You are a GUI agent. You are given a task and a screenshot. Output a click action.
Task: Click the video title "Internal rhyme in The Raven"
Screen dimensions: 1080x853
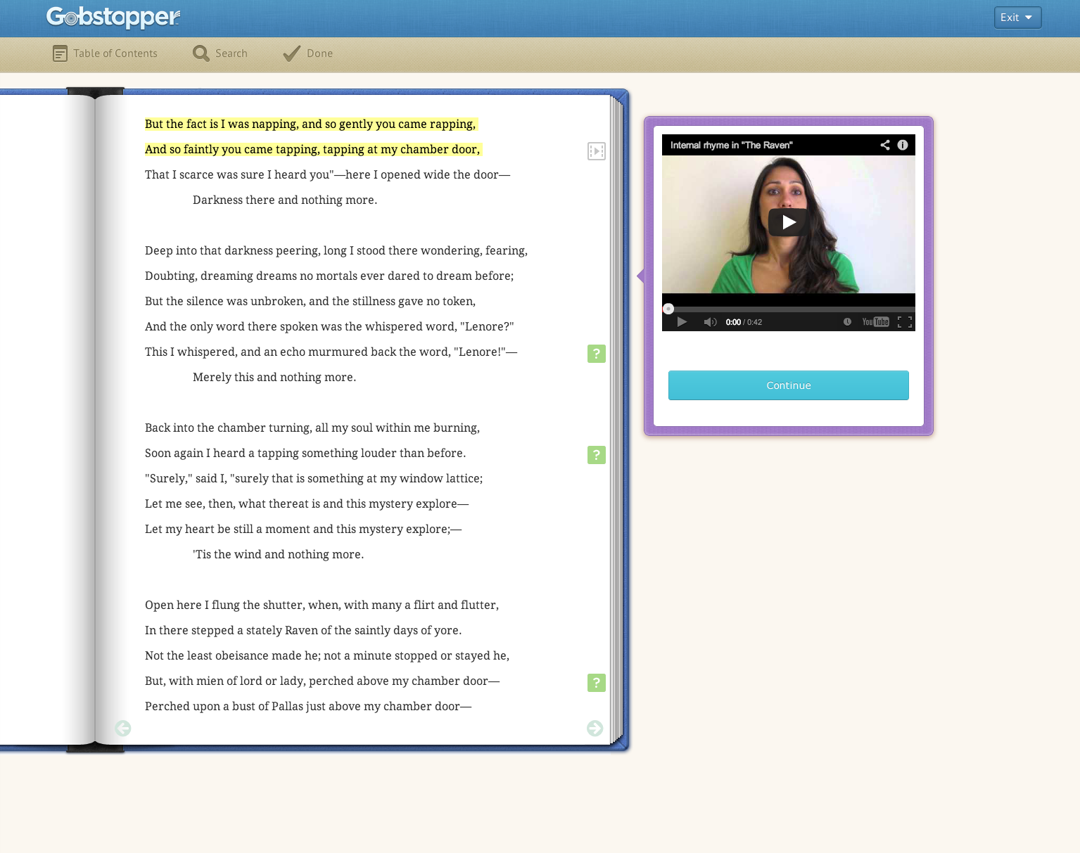(x=732, y=145)
